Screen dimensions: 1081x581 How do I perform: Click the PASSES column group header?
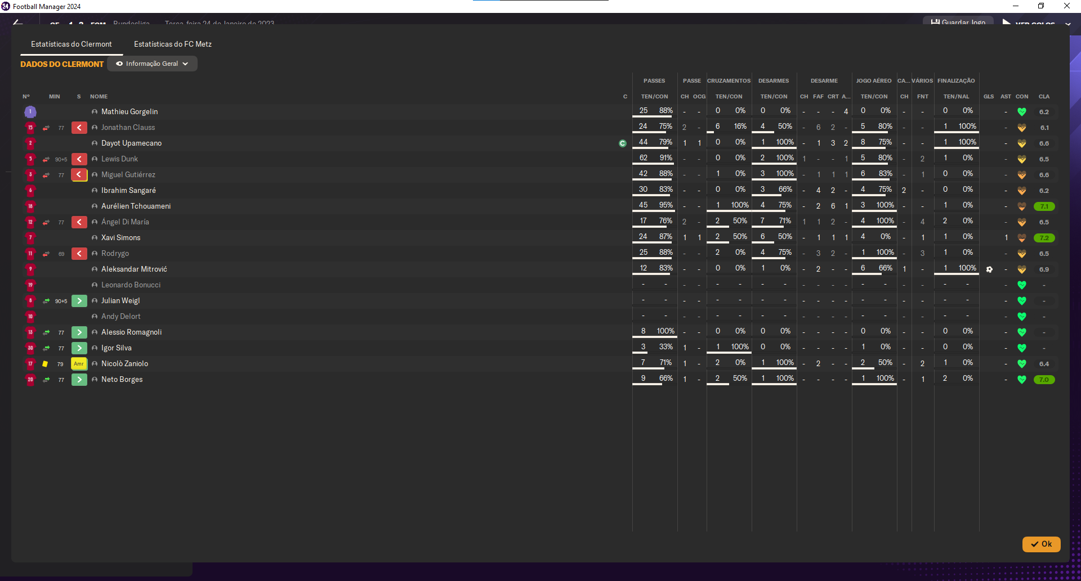(654, 81)
